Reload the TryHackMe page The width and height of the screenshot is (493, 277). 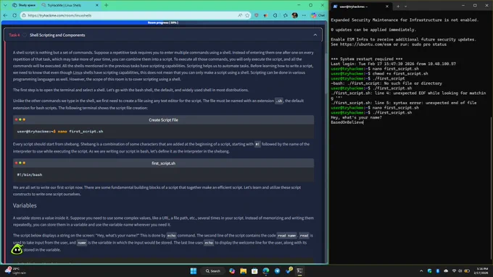[14, 15]
